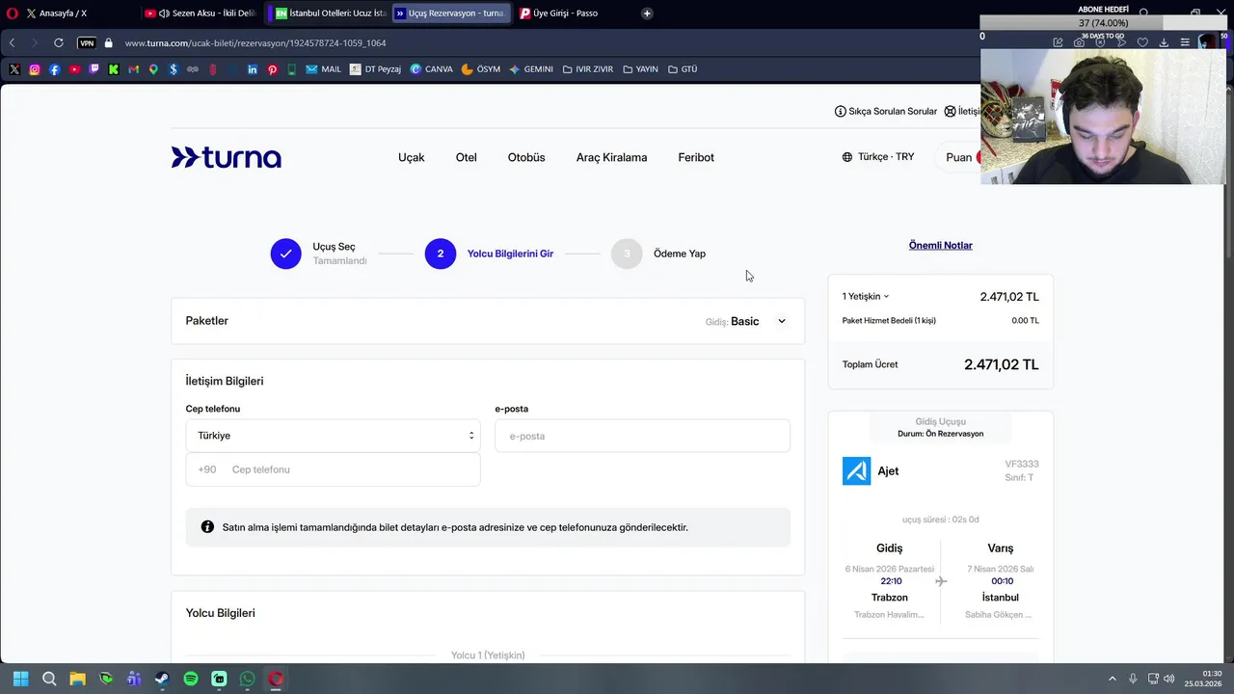This screenshot has width=1234, height=694.
Task: Select the Yolcu Bilgilerini Gir step
Action: (x=490, y=254)
